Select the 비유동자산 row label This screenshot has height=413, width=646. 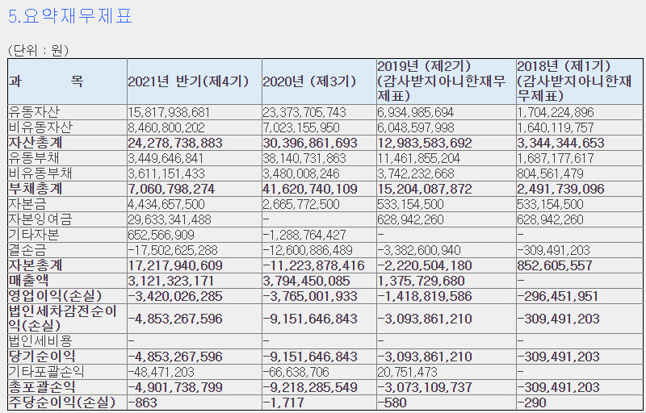pyautogui.click(x=40, y=127)
